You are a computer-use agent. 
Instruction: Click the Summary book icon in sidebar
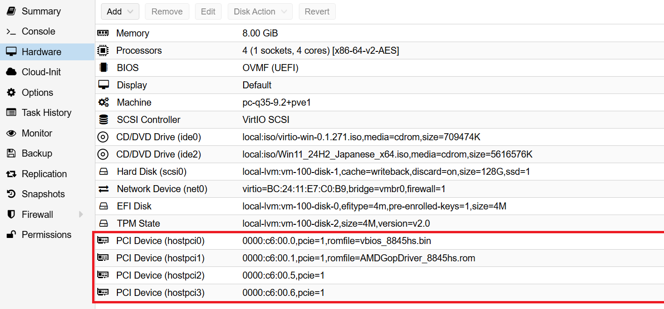(x=11, y=11)
